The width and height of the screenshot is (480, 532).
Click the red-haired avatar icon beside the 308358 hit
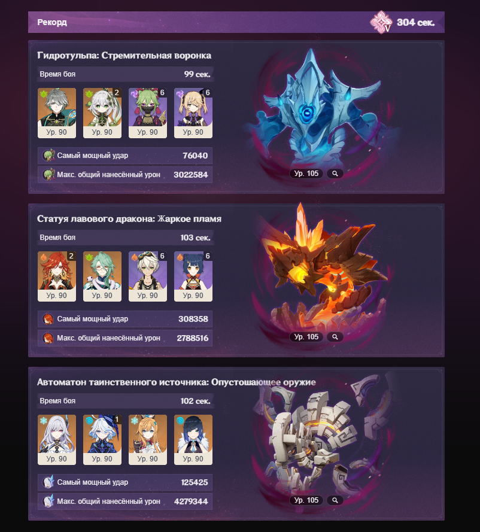[x=48, y=319]
